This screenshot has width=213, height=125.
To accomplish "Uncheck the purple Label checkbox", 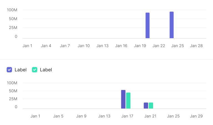I will [x=9, y=70].
